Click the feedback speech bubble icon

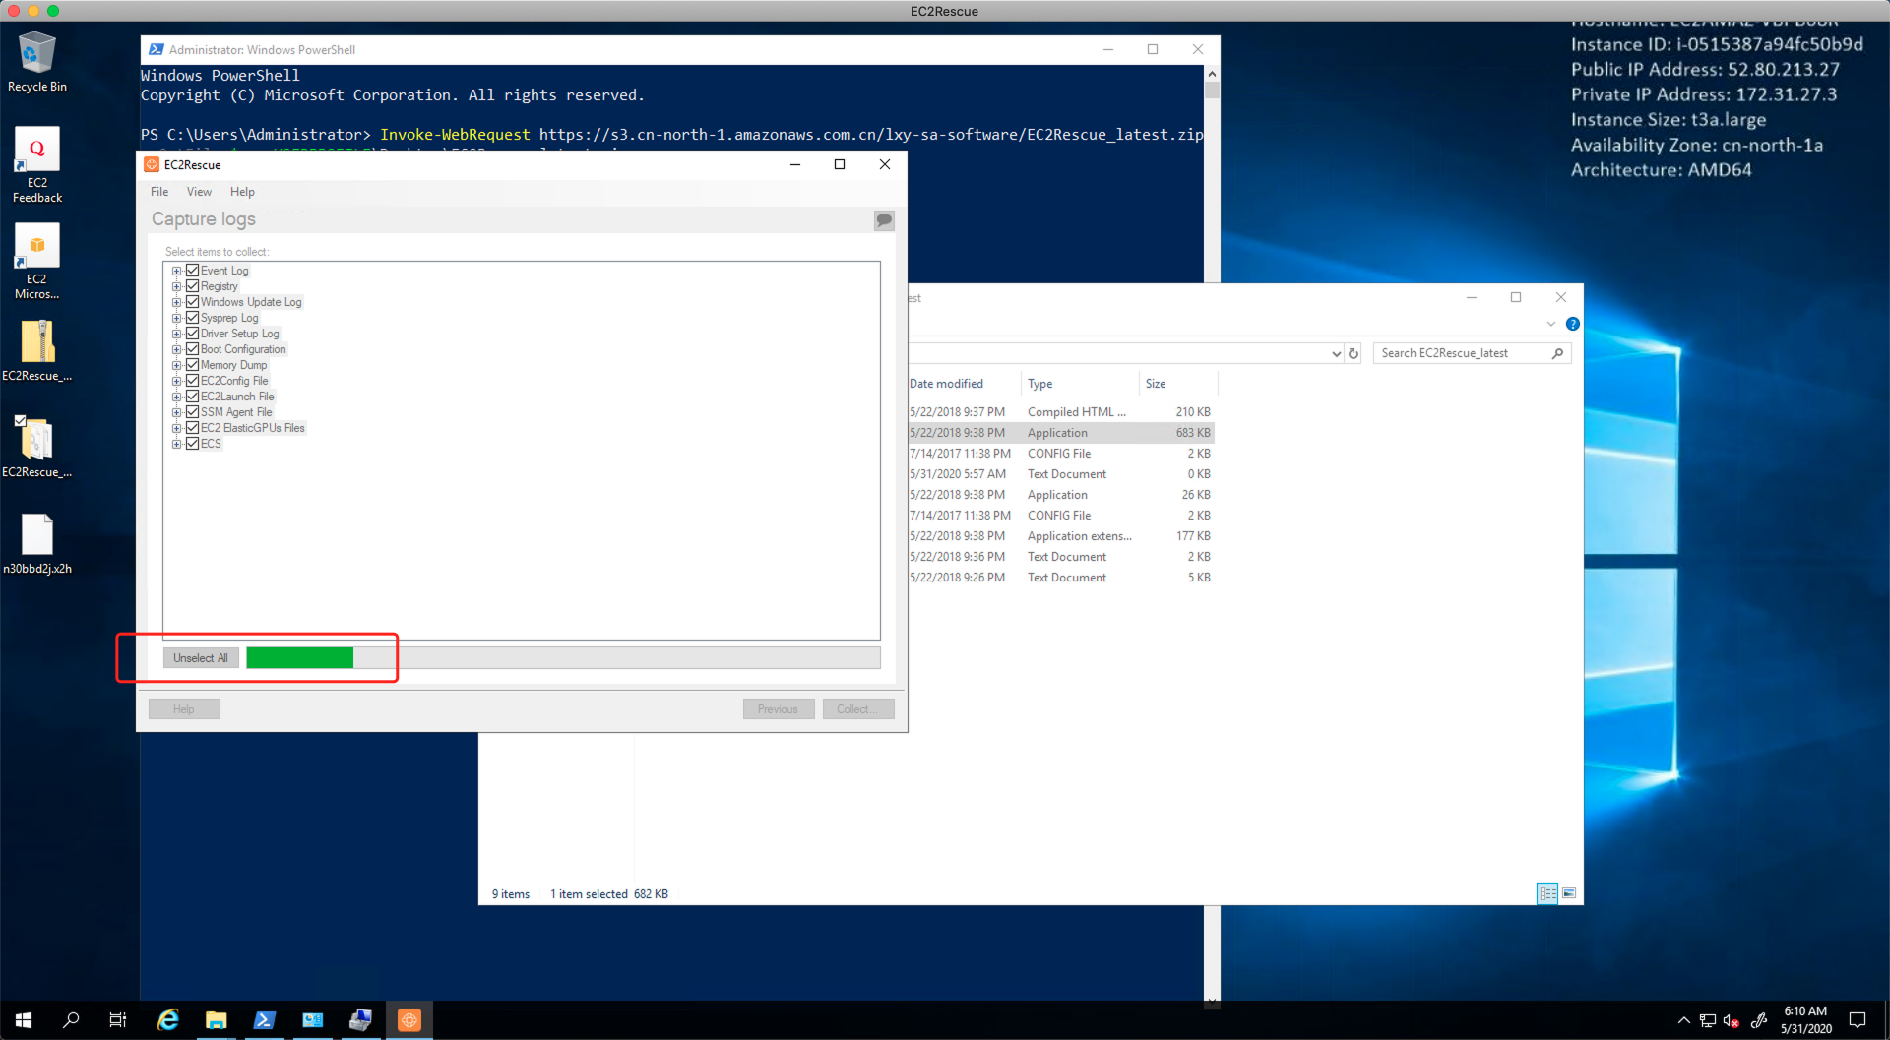click(884, 220)
